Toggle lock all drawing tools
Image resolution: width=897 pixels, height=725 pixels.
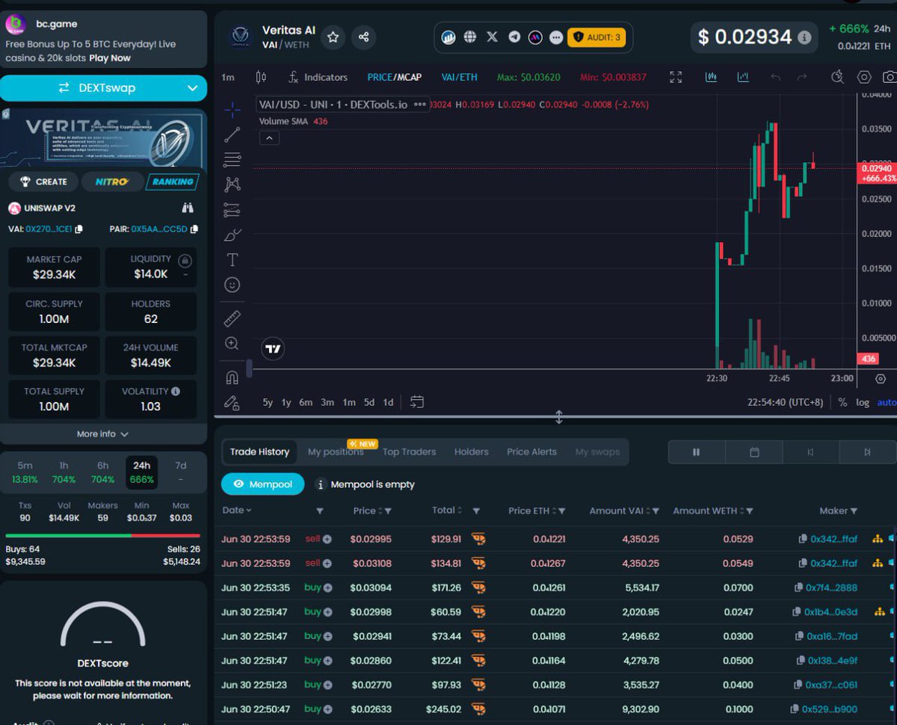click(x=232, y=403)
